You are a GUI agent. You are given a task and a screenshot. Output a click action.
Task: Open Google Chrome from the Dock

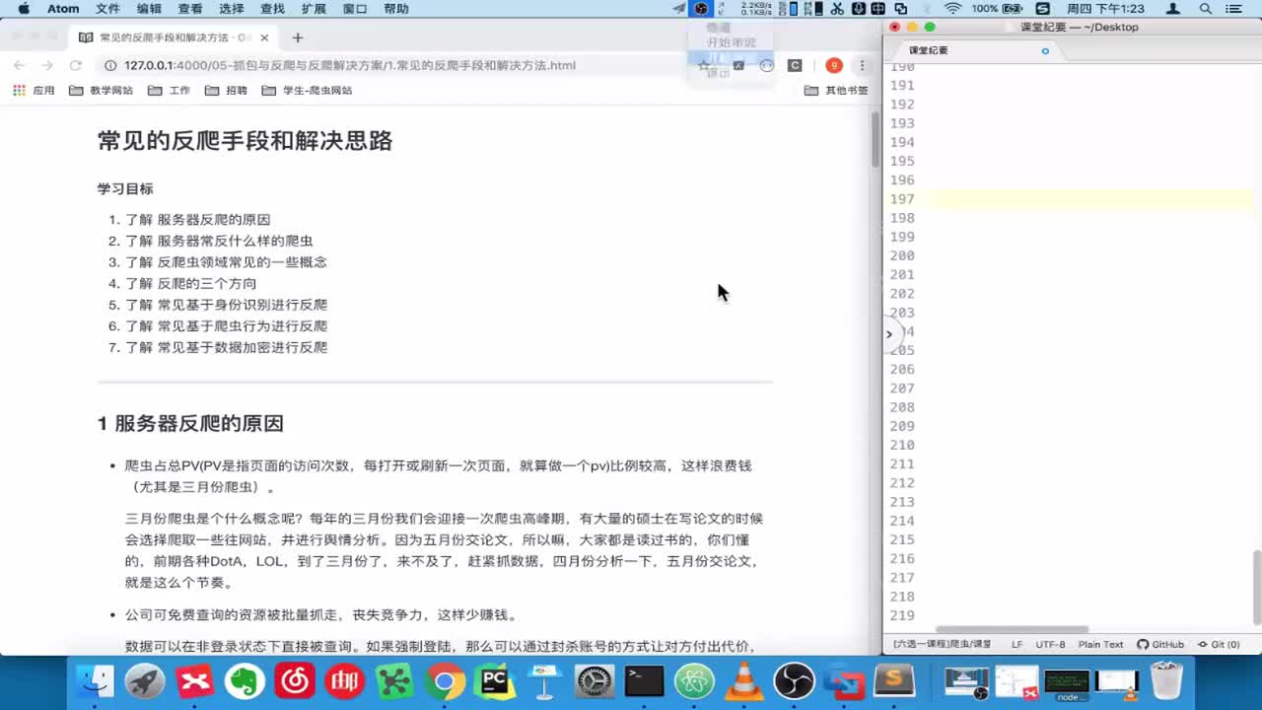(x=445, y=681)
